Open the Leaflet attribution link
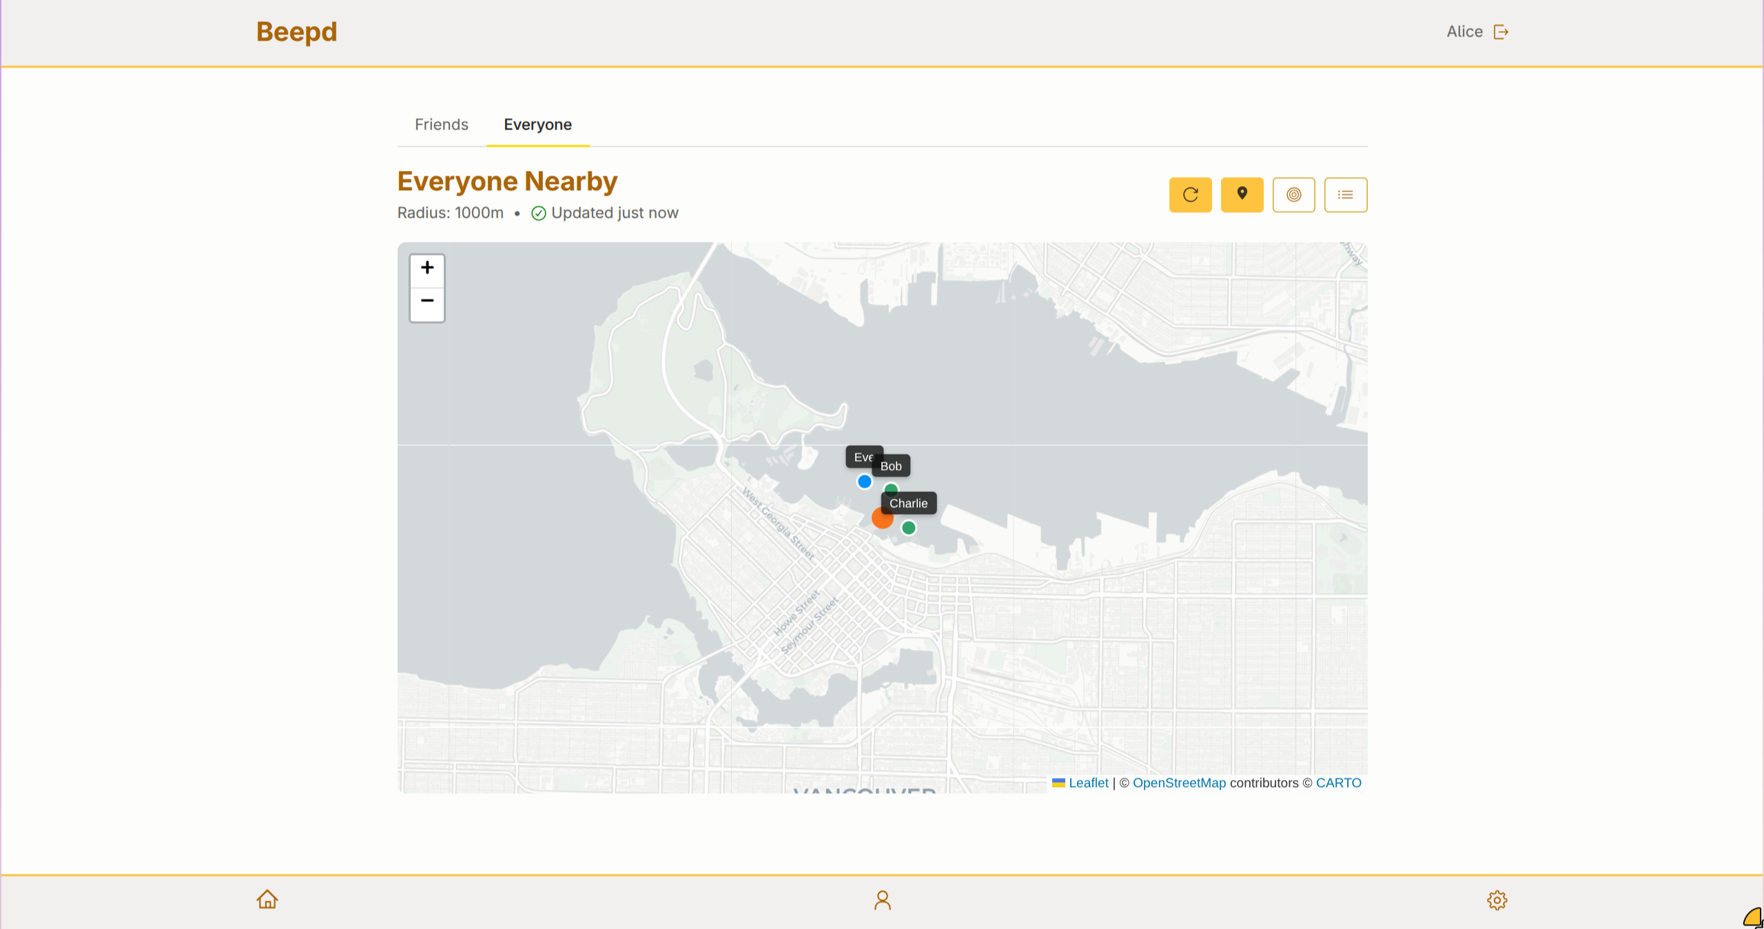 click(x=1088, y=783)
